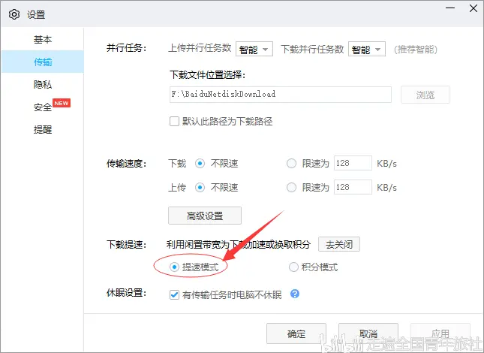
Task: Click the 确定 button
Action: coord(296,333)
